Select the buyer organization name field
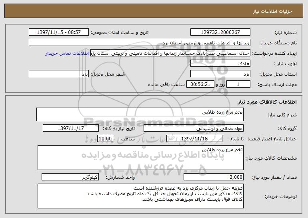308x218 pixels. point(140,43)
